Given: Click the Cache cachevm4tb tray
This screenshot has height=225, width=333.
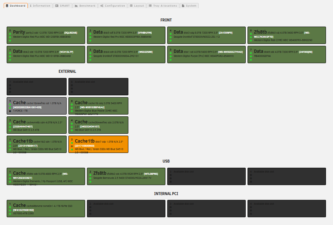Looking at the screenshot, I should click(37, 125).
